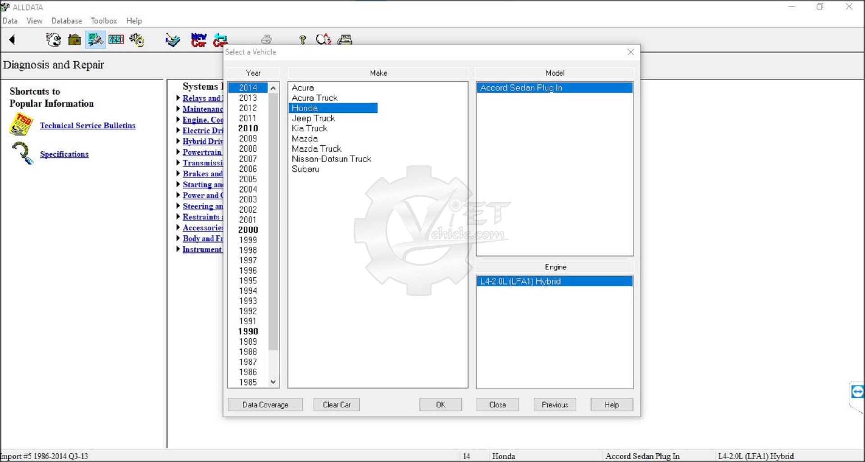Screen dimensions: 865x462
Task: Click the dialog Help button
Action: click(x=612, y=405)
